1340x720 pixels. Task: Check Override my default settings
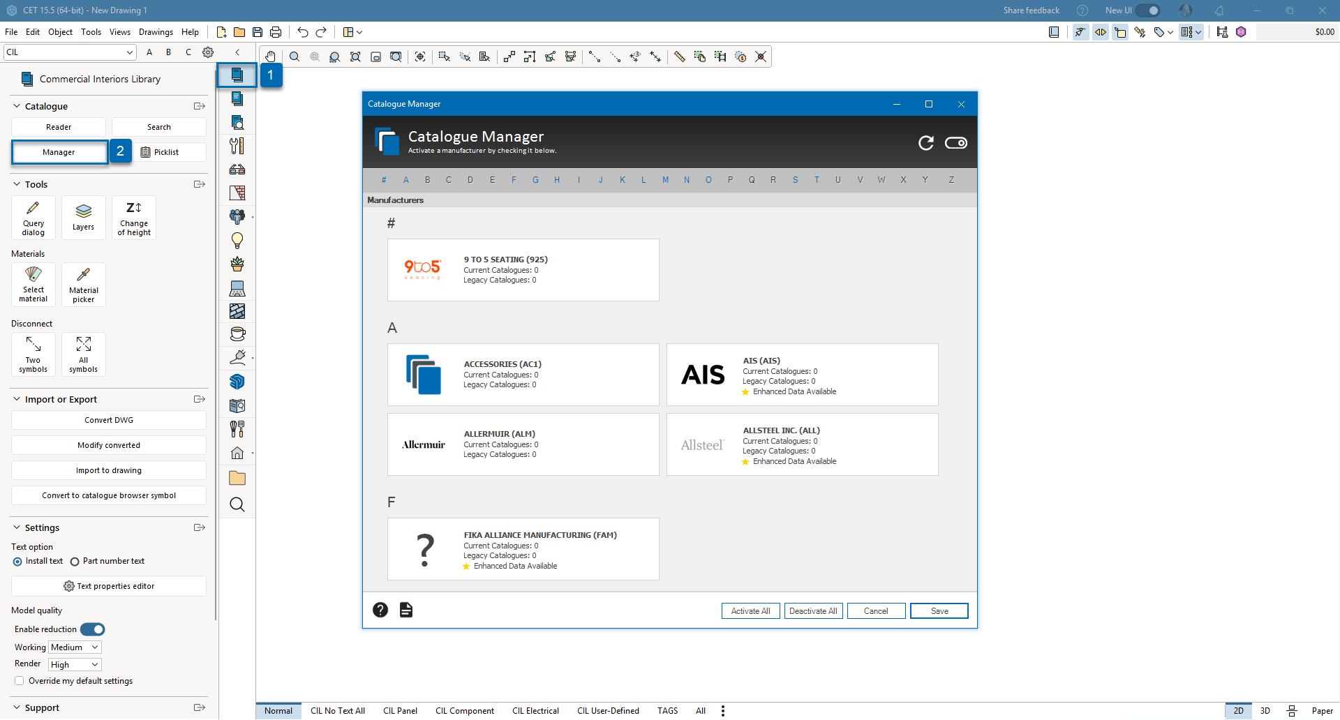pos(20,681)
